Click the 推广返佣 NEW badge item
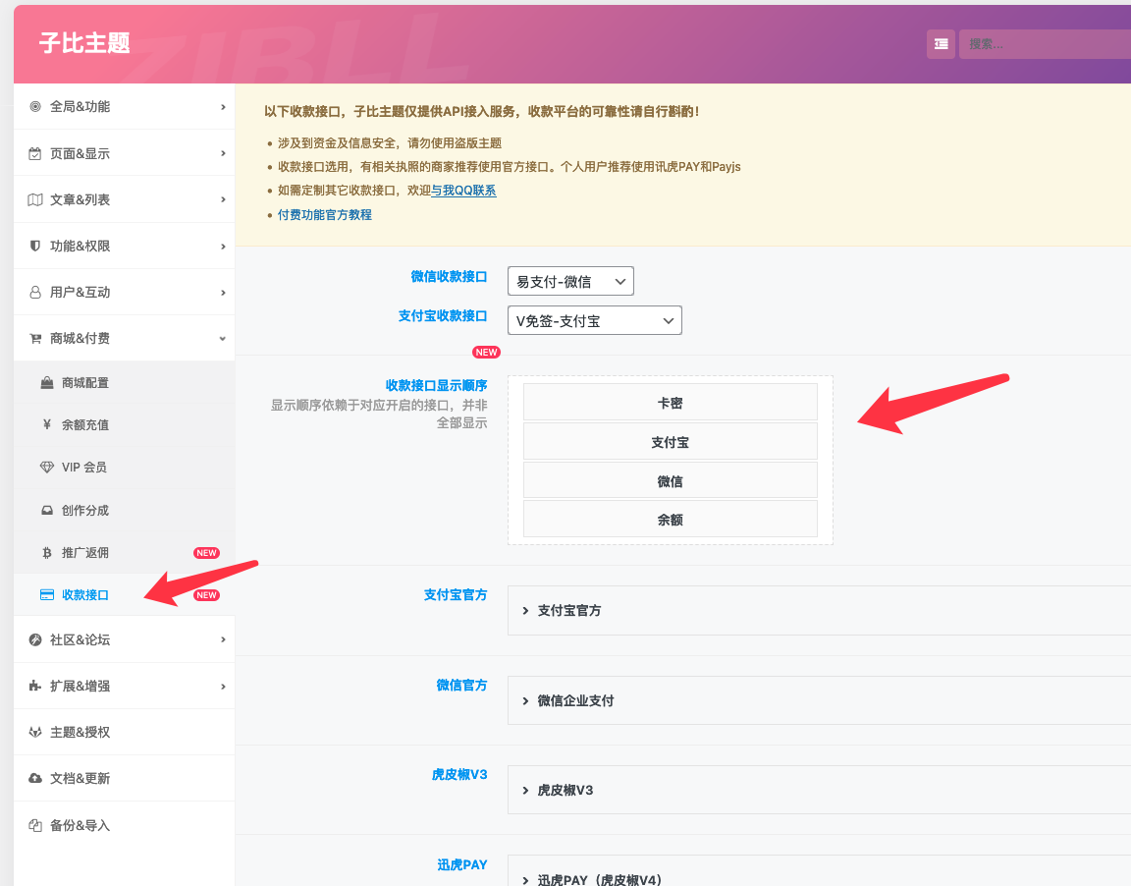The width and height of the screenshot is (1131, 886). coord(206,552)
